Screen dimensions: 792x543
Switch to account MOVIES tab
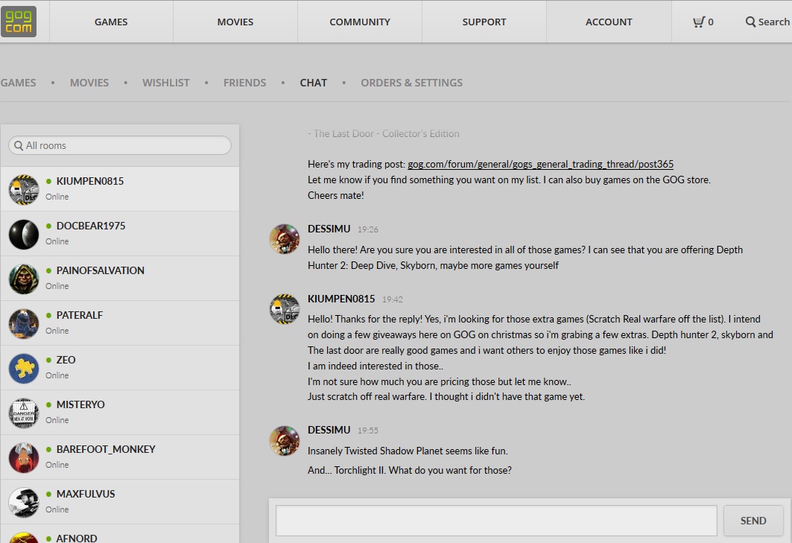[89, 83]
